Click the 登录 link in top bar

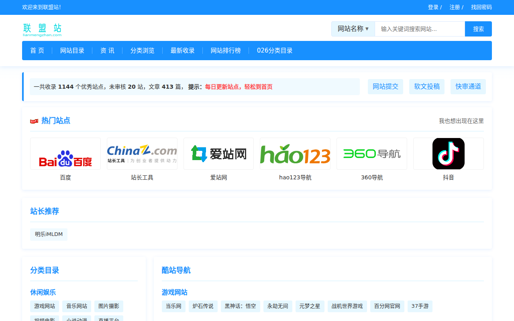[x=433, y=7]
